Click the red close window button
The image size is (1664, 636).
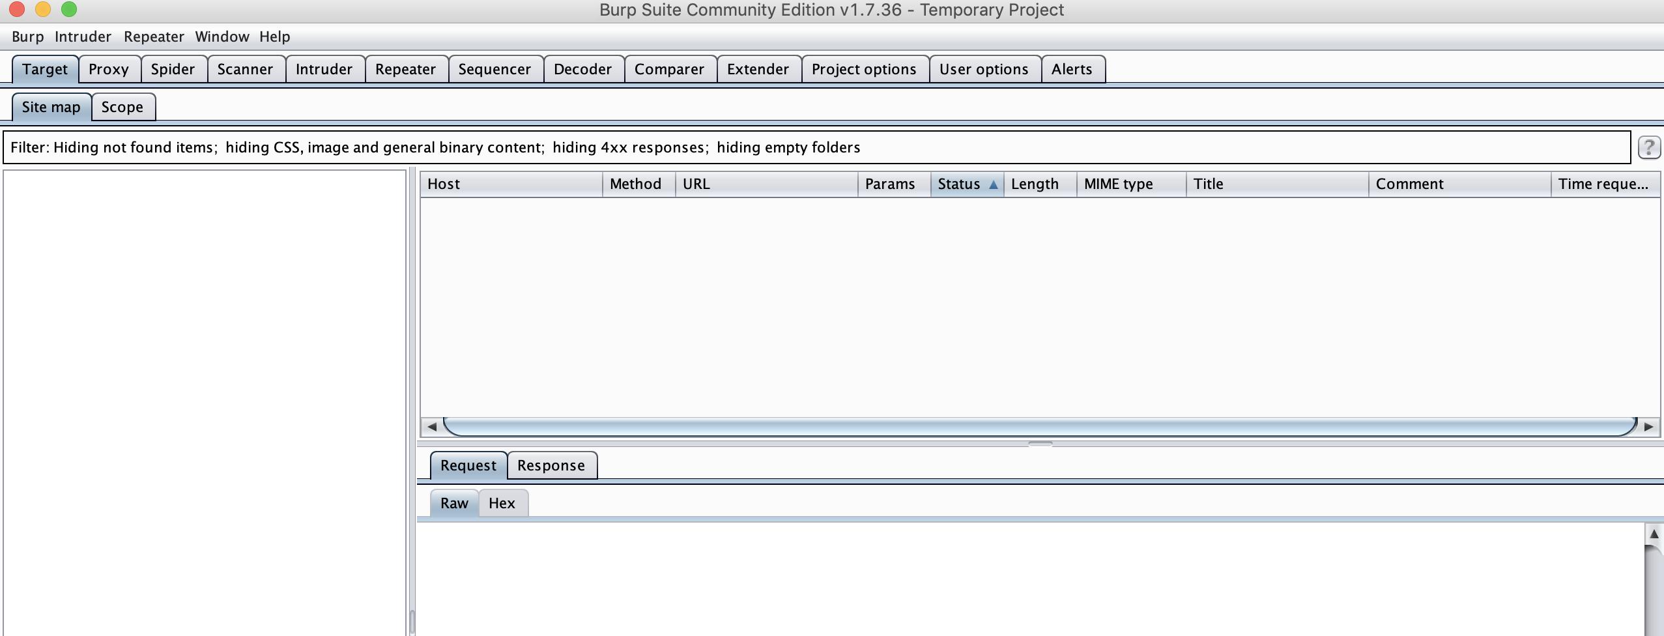tap(17, 9)
